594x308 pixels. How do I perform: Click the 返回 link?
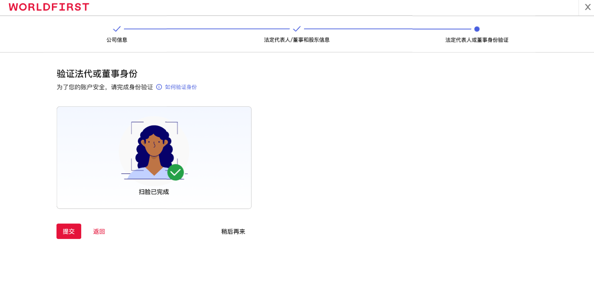click(x=99, y=231)
